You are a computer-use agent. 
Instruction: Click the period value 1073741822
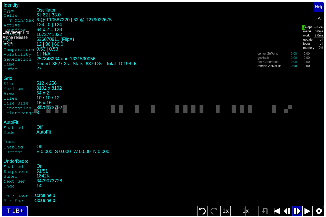49,34
